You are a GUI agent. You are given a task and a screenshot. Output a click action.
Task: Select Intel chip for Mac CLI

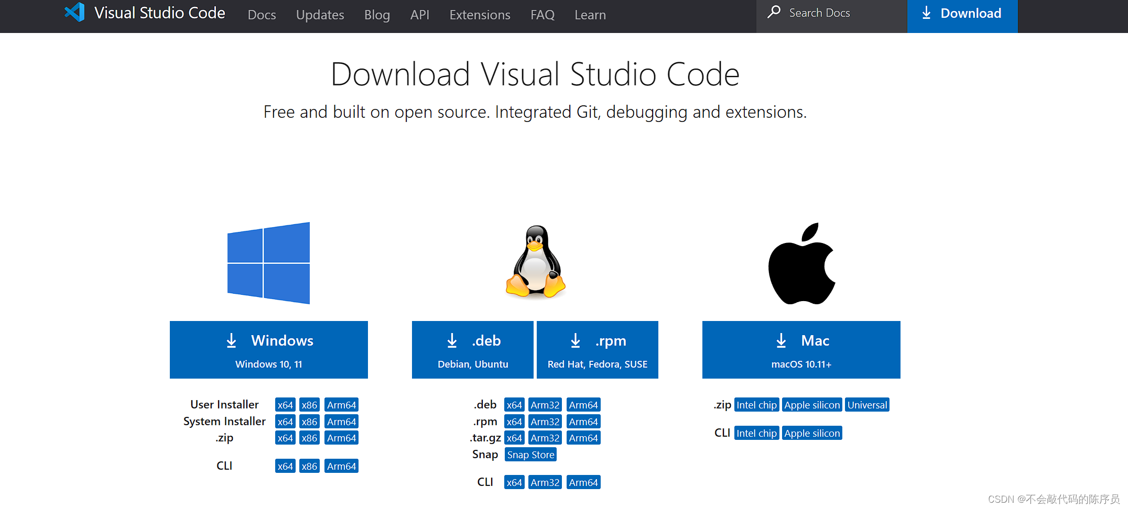click(756, 433)
